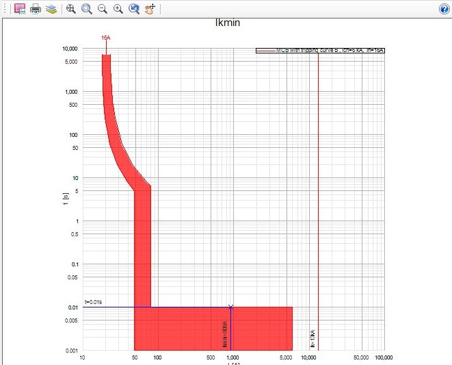Zoom out on the chart
The width and height of the screenshot is (452, 365).
click(103, 9)
